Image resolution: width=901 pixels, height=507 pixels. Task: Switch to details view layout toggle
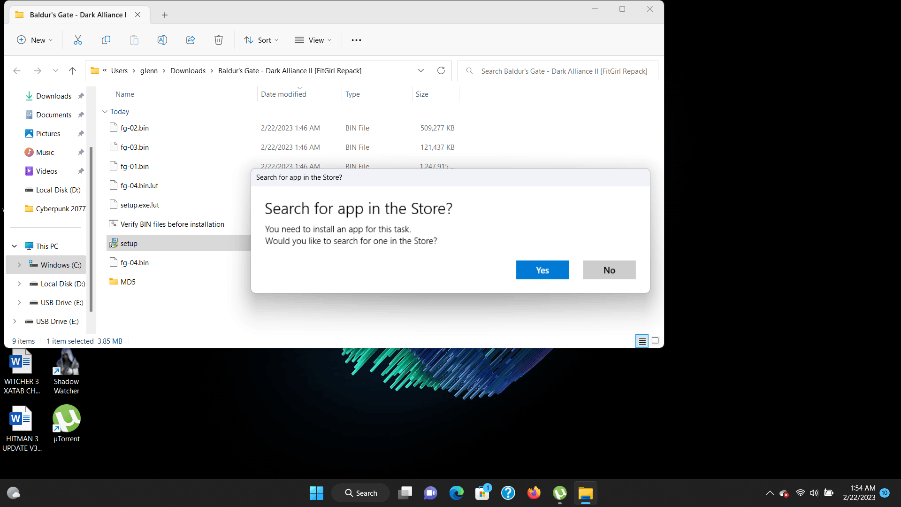click(642, 341)
